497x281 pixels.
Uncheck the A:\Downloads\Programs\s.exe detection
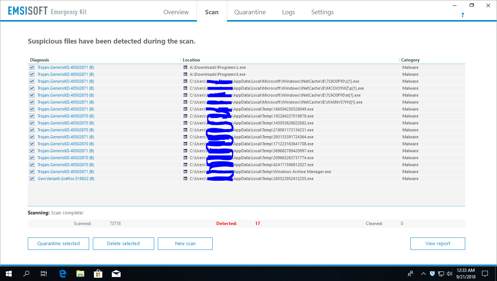(32, 67)
